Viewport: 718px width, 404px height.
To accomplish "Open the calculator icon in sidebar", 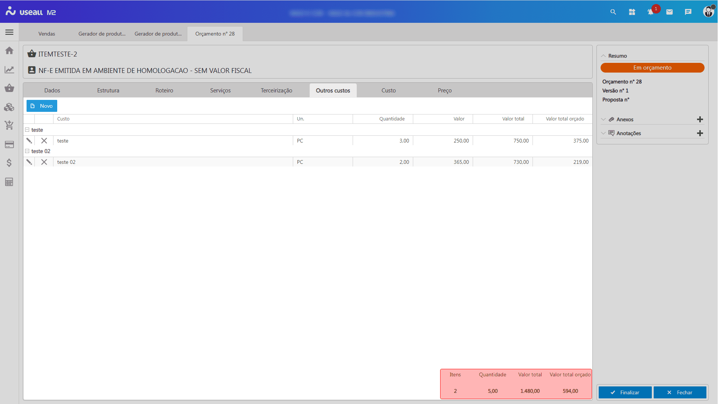I will pos(9,182).
